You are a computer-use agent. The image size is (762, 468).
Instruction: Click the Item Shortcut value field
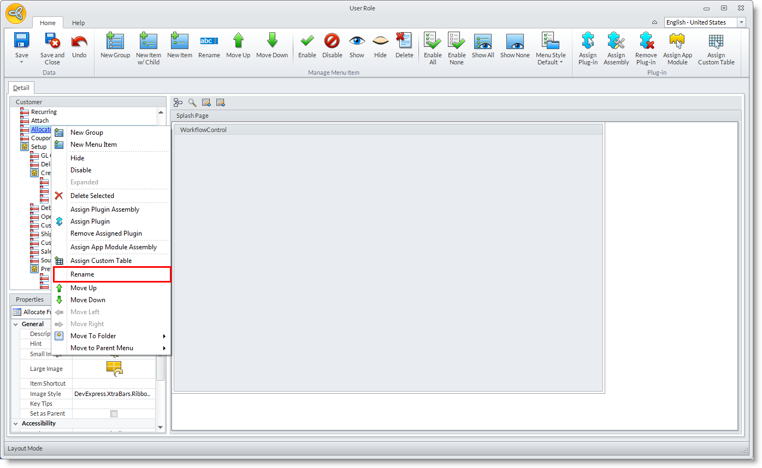pyautogui.click(x=114, y=383)
